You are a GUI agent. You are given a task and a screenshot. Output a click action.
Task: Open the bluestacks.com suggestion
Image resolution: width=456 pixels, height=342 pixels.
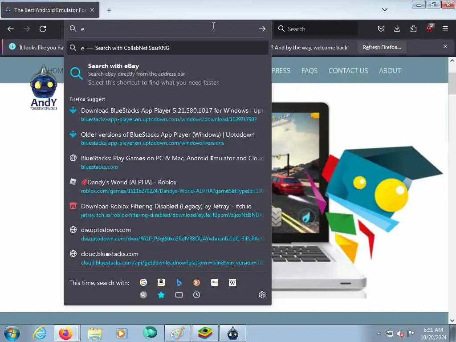[167, 162]
